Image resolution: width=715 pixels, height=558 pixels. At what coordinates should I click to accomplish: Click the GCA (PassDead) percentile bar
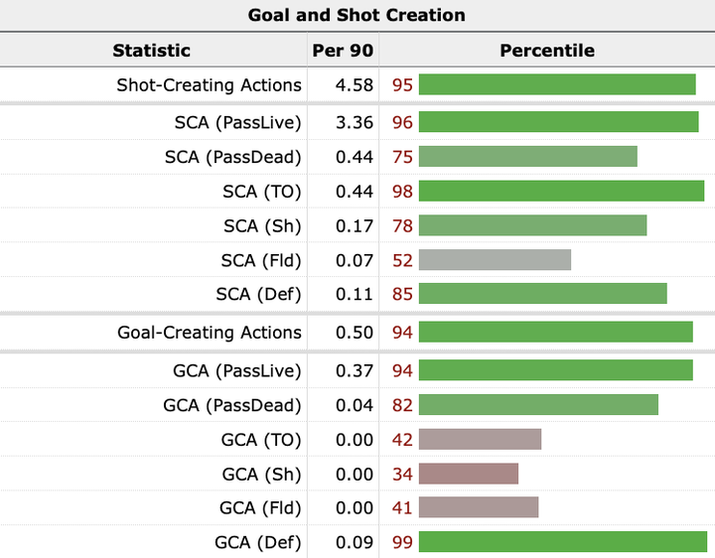538,405
